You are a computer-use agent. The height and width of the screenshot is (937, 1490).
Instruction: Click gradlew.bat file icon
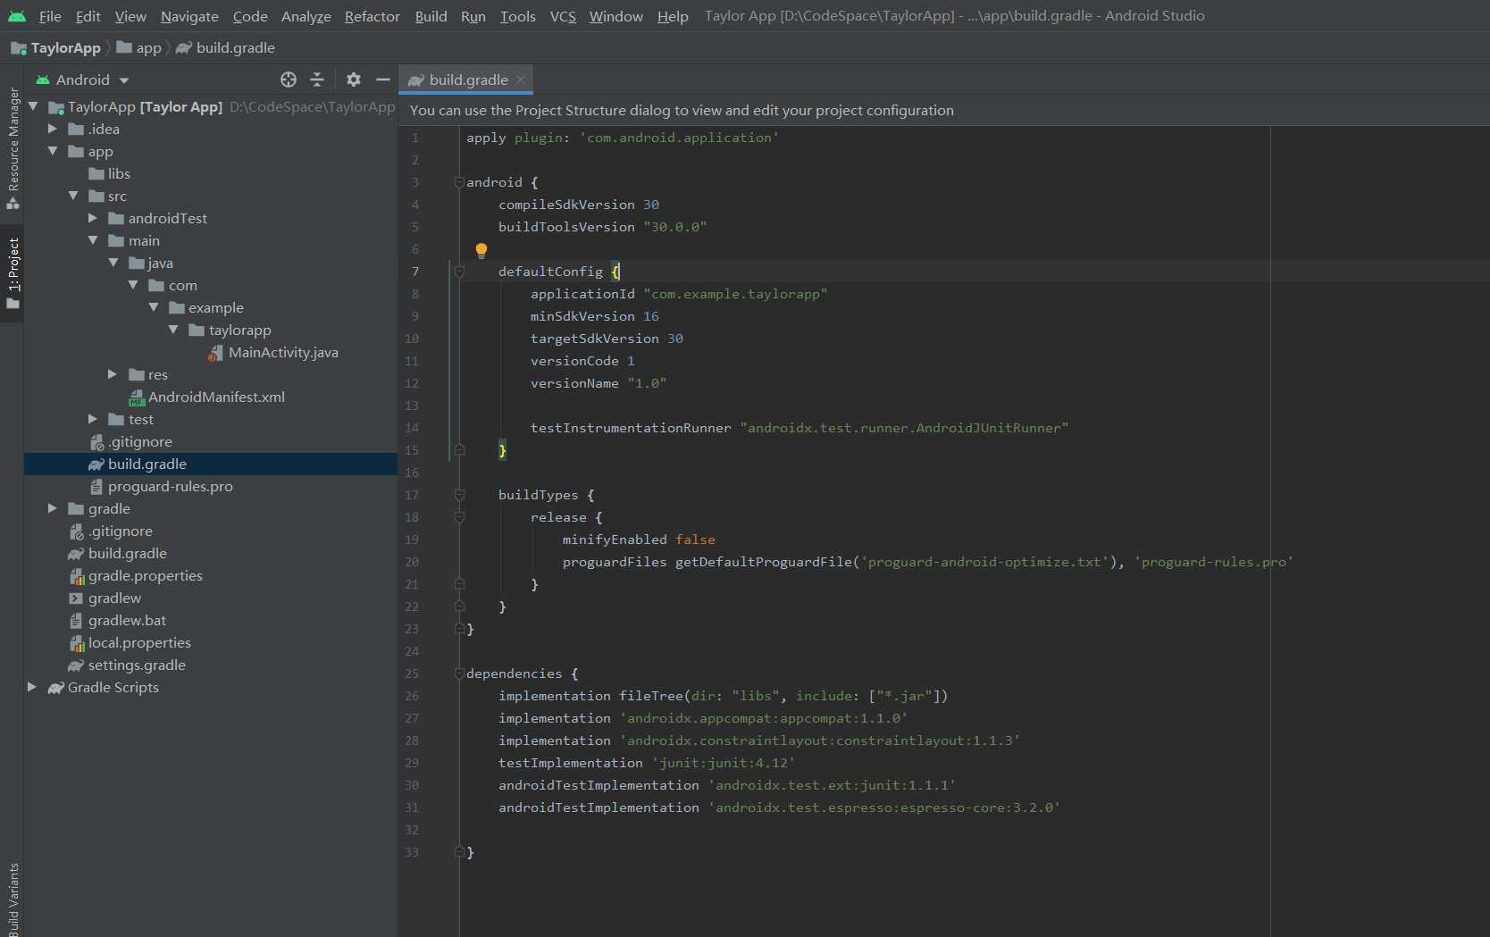click(76, 621)
